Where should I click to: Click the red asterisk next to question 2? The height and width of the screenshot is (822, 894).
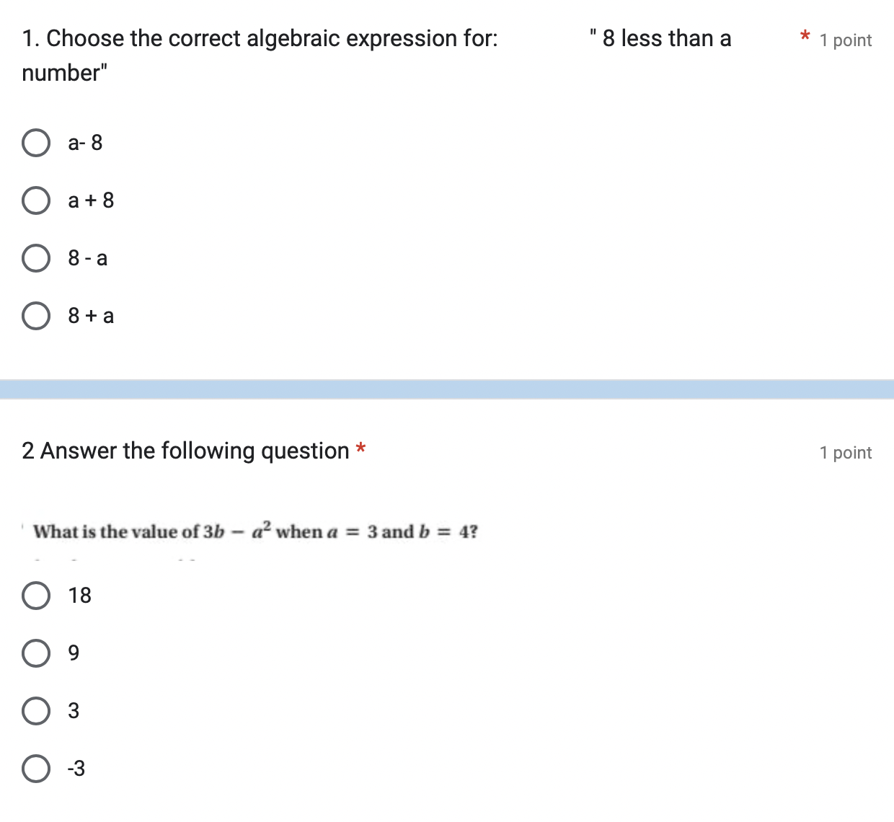click(361, 448)
